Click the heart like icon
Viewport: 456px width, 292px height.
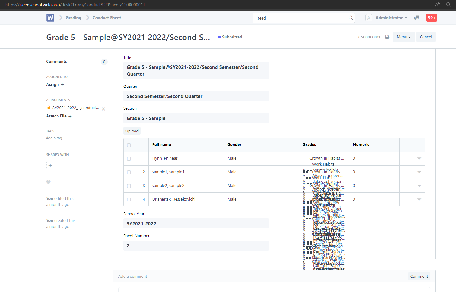coord(48,182)
